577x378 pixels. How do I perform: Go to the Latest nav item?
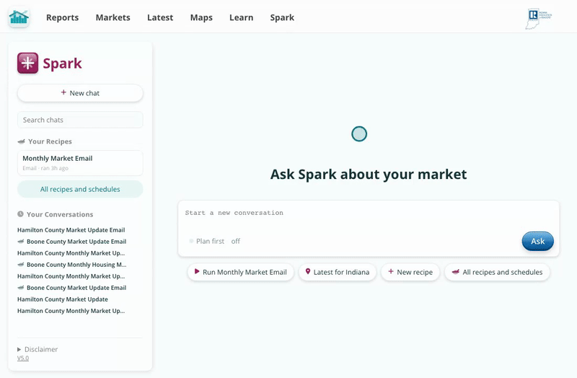coord(160,17)
